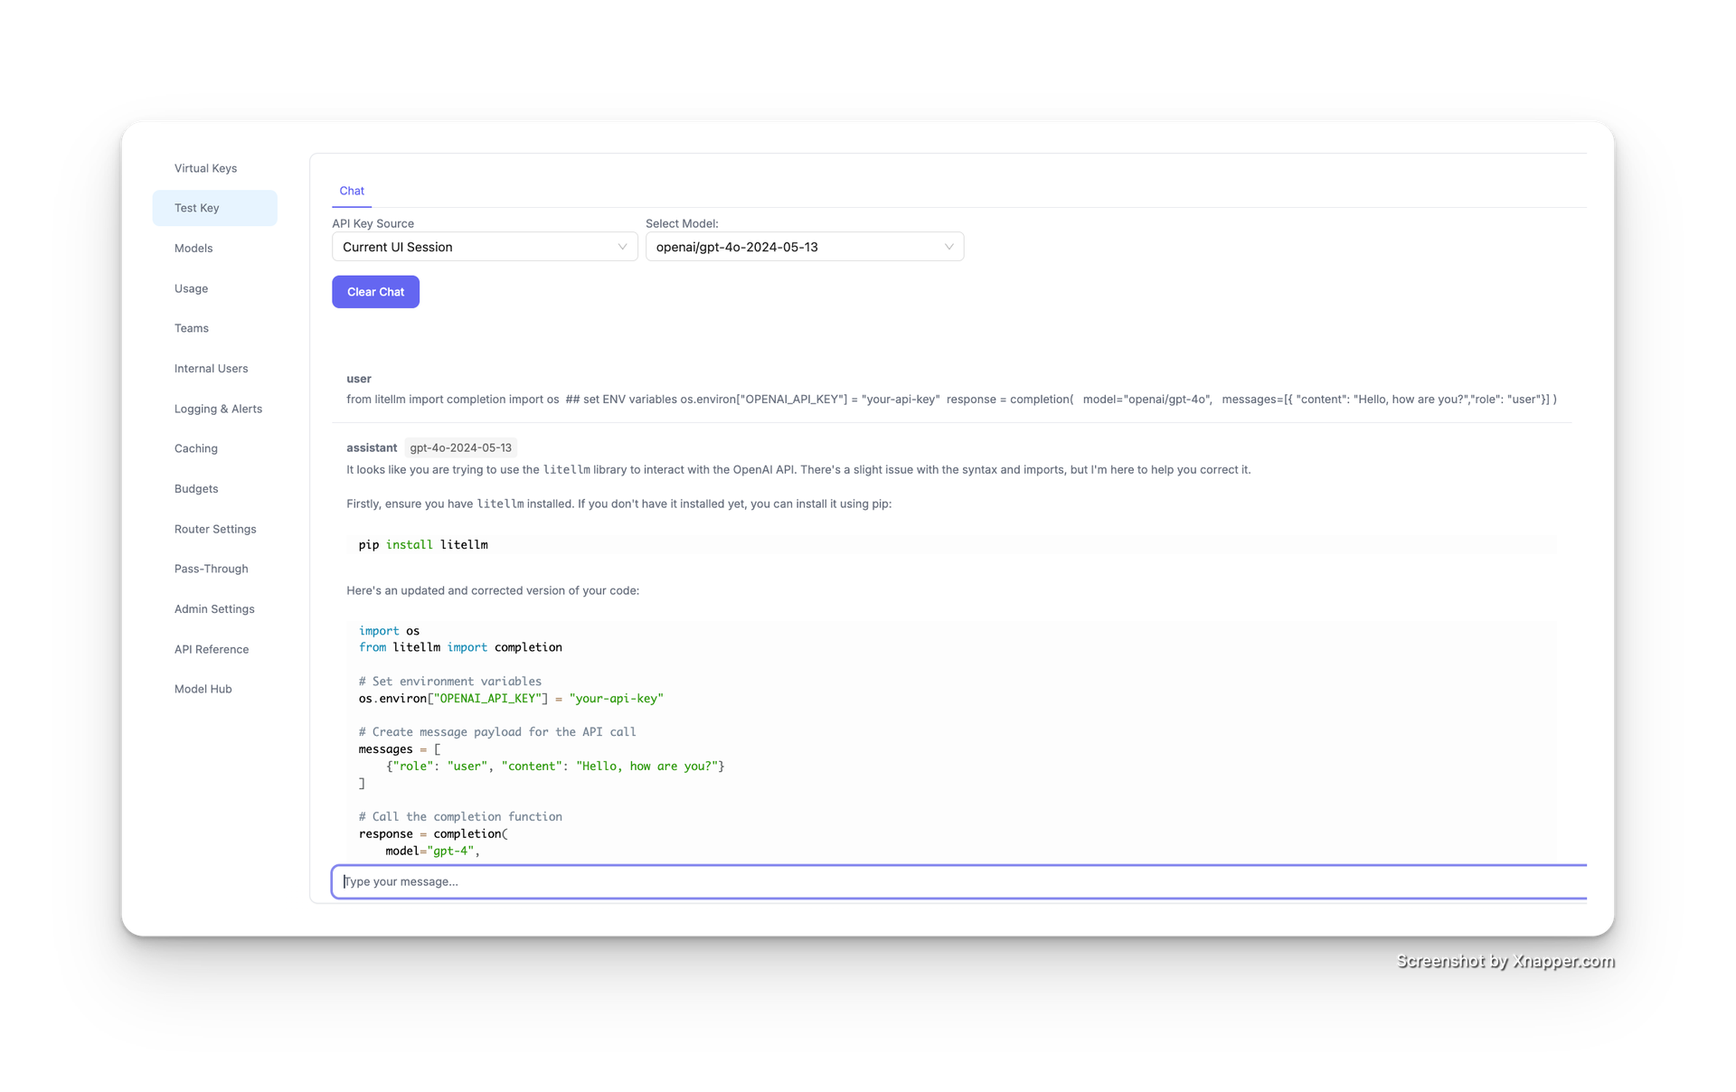
Task: Open the Virtual Keys page
Action: pos(205,168)
